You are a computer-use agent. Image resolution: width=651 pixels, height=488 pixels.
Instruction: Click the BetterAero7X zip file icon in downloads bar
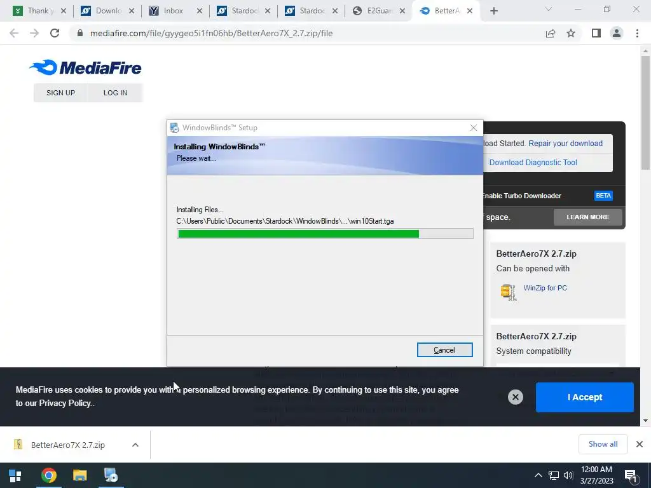(18, 444)
